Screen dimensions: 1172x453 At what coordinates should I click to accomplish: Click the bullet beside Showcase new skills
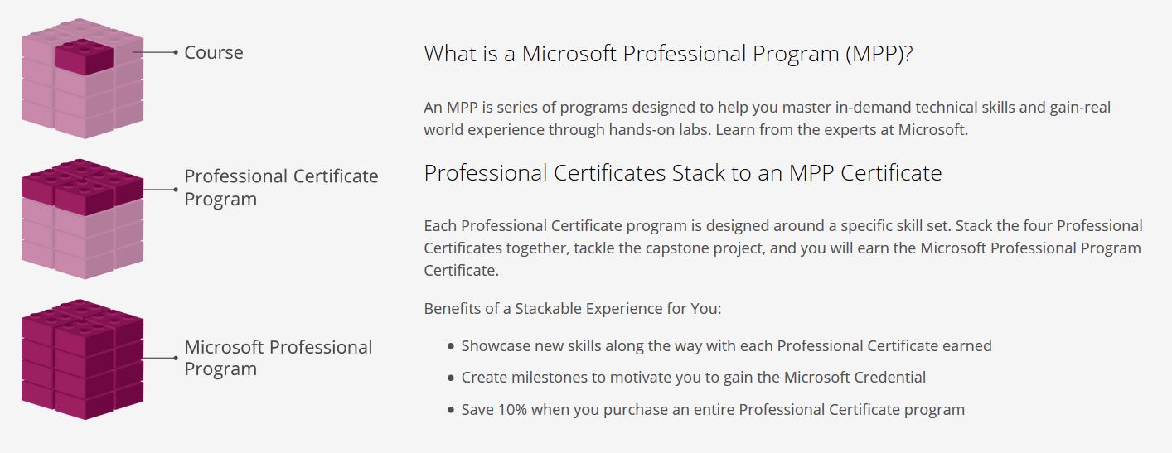(451, 346)
